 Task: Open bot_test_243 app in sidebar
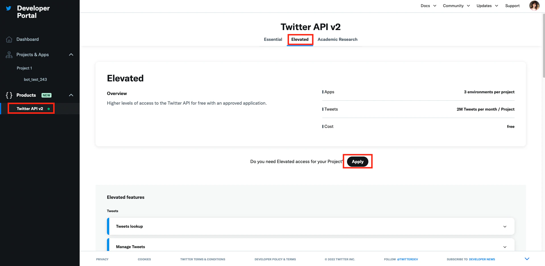coord(35,79)
